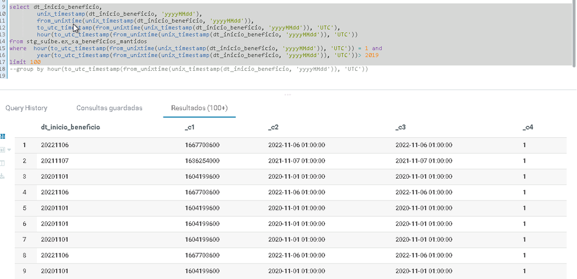
Task: Click the 'from stg_suibe.ex_sa_beneficios_mantidos' line
Action: pos(78,42)
